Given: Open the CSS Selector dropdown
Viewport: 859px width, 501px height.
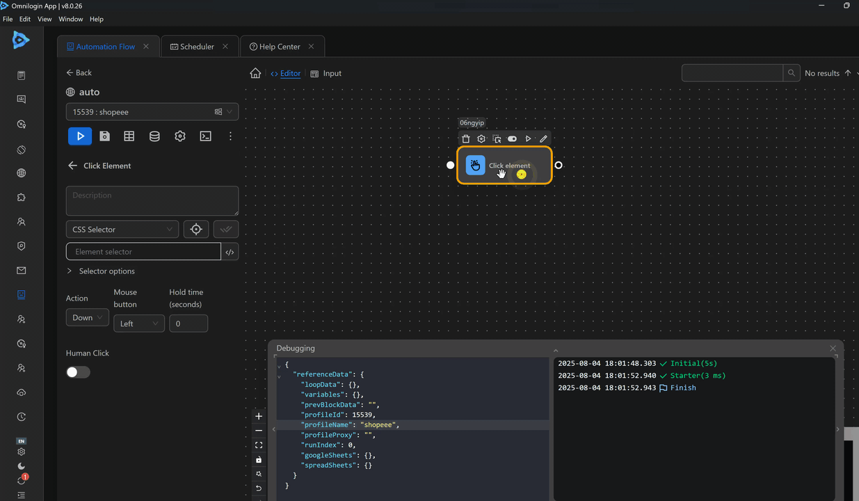Looking at the screenshot, I should [122, 230].
